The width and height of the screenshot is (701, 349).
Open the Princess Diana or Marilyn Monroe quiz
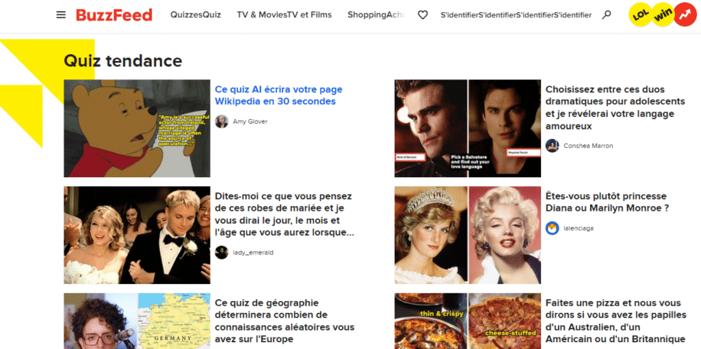click(x=607, y=202)
